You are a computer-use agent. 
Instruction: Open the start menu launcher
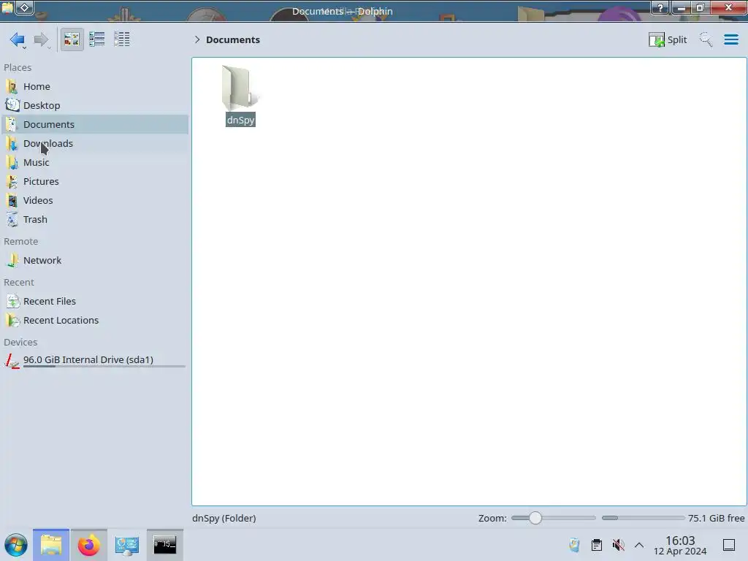[x=16, y=545]
